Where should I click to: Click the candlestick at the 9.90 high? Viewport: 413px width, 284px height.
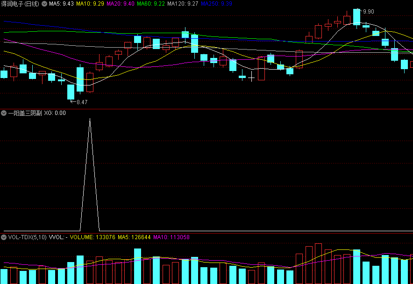click(356, 17)
